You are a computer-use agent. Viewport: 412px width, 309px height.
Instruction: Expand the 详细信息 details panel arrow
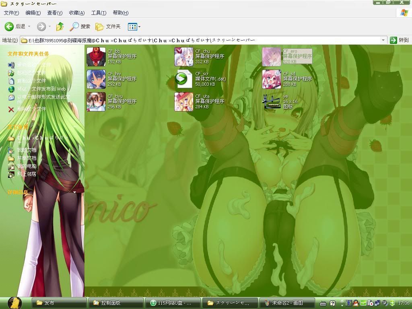tap(74, 192)
